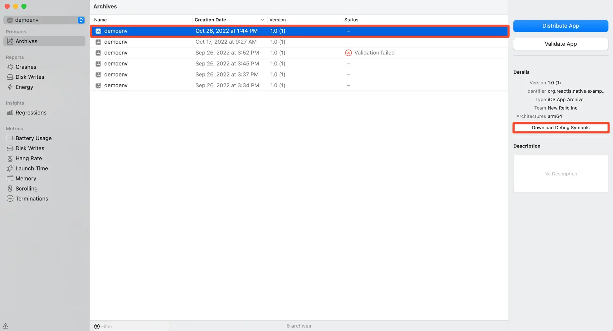The height and width of the screenshot is (331, 613).
Task: Click the Distribute App button
Action: point(560,26)
